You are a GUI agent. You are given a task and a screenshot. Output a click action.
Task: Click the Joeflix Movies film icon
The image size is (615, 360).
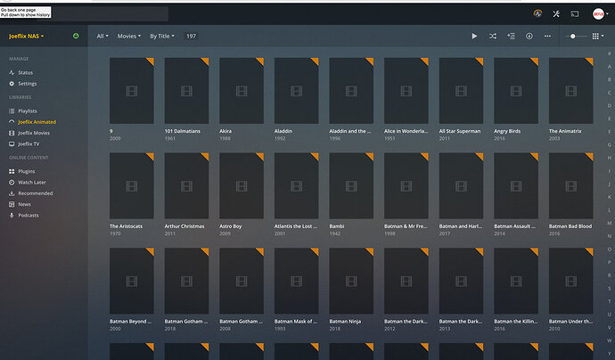(12, 133)
